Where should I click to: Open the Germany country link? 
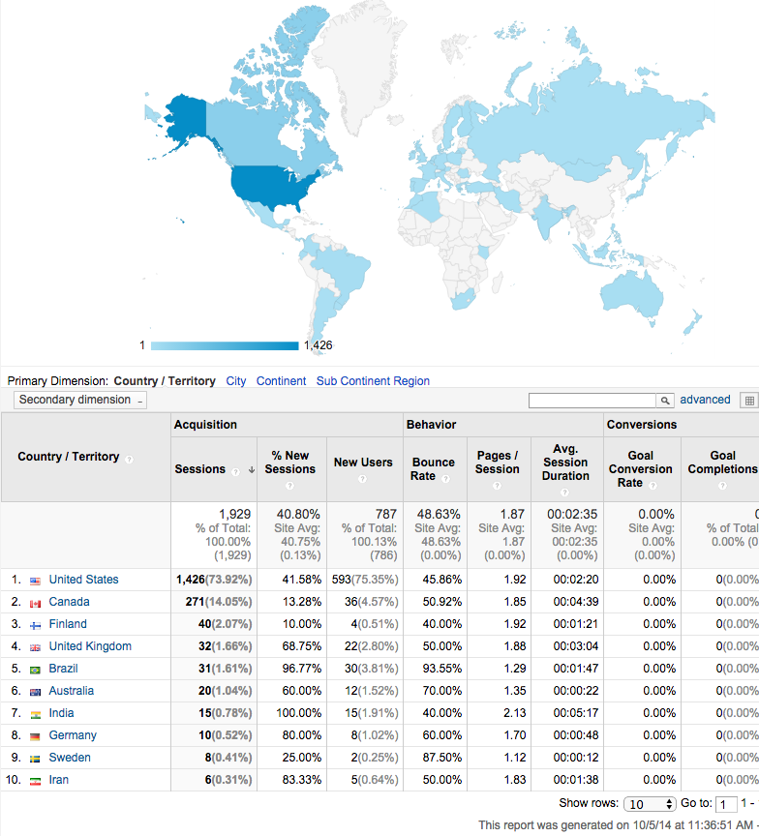pos(73,735)
